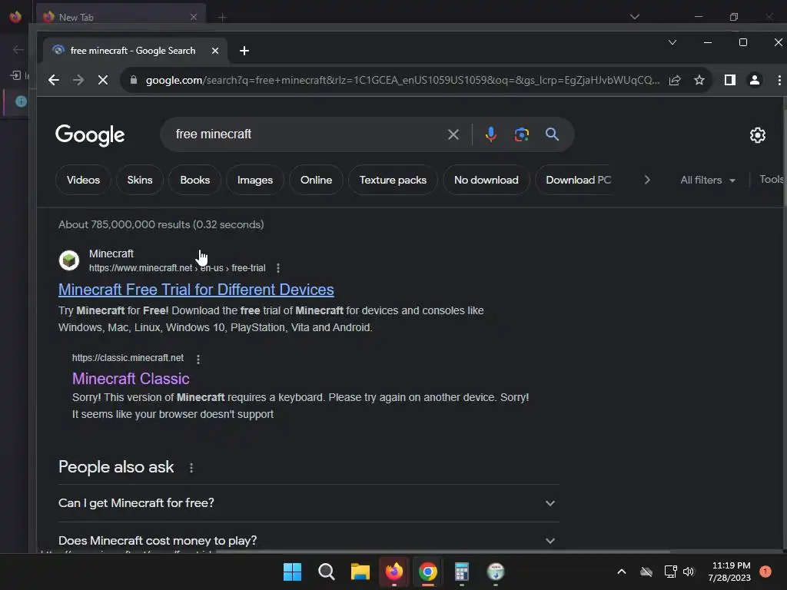
Task: Click the https://classic.minecraft.net URL text
Action: pyautogui.click(x=128, y=358)
